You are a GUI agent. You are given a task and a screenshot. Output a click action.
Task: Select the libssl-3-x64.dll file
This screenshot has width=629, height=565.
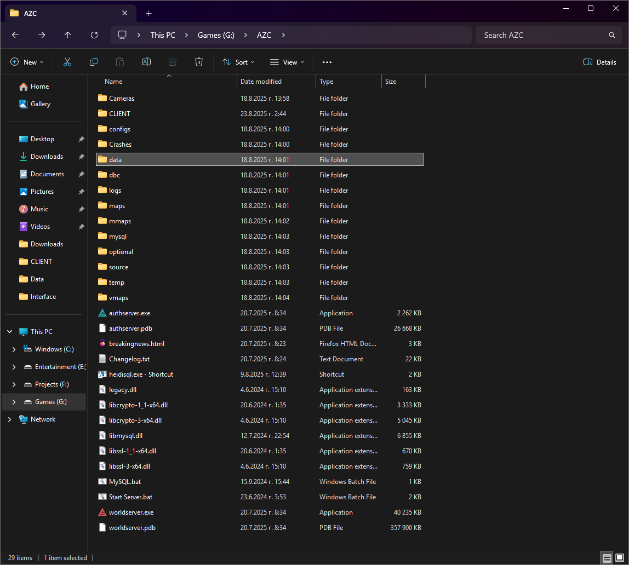[x=260, y=466]
